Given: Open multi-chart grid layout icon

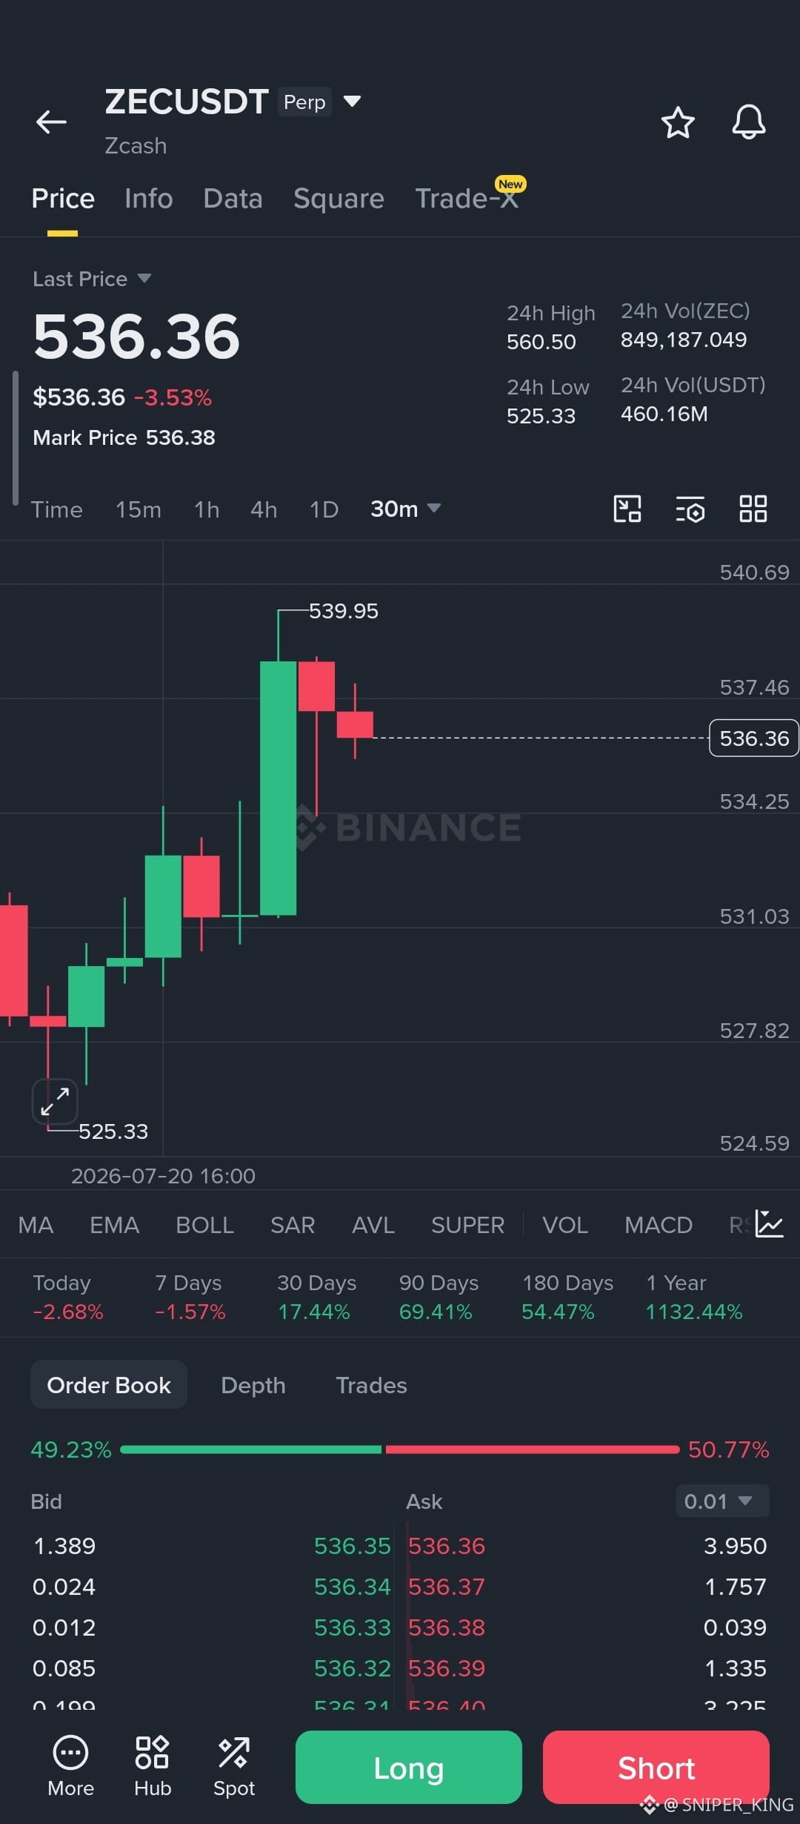Looking at the screenshot, I should 753,509.
